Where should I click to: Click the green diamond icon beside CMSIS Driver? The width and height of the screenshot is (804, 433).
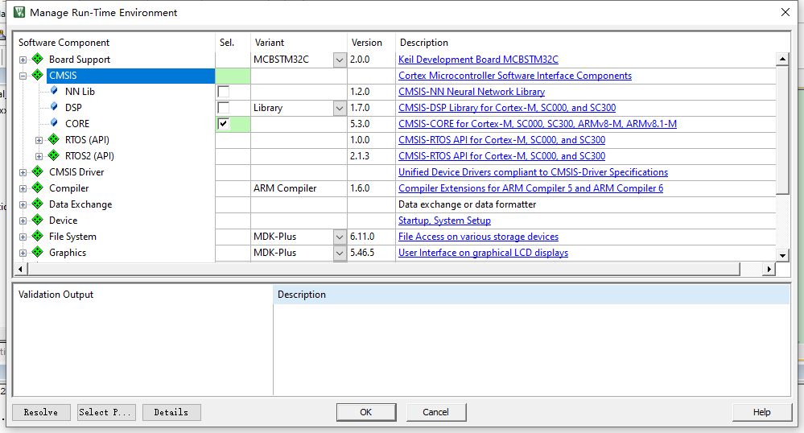[x=38, y=172]
